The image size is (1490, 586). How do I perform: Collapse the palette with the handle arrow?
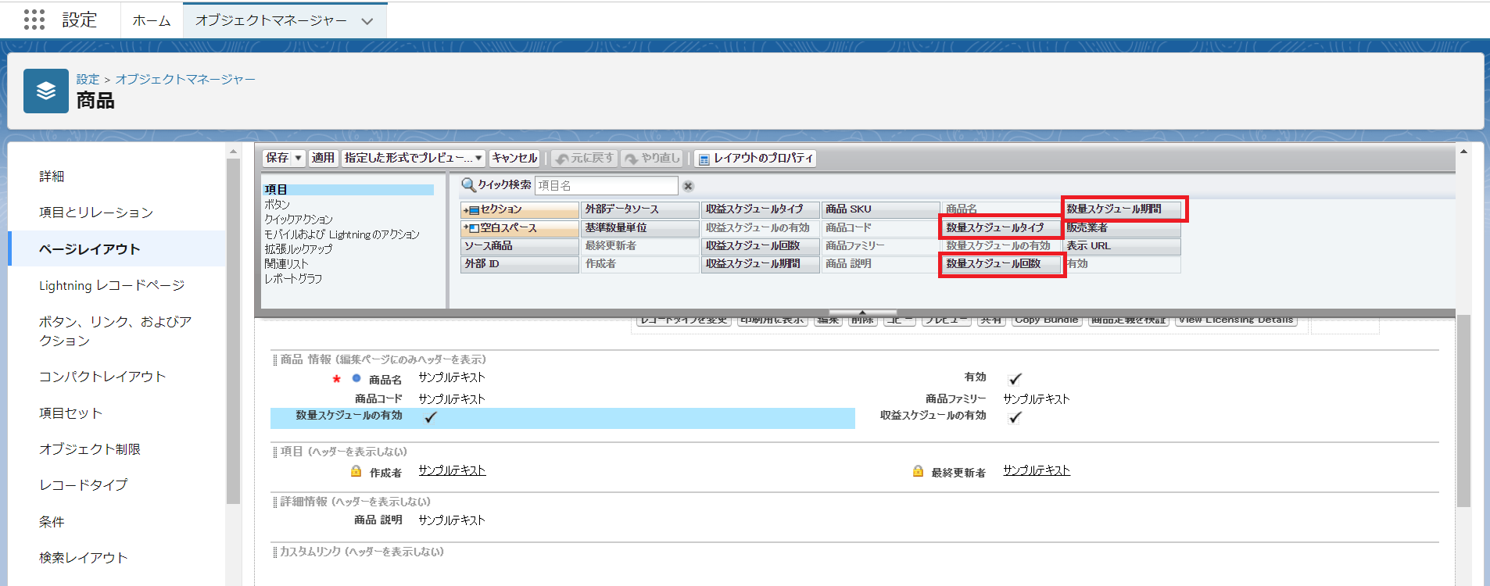click(862, 313)
